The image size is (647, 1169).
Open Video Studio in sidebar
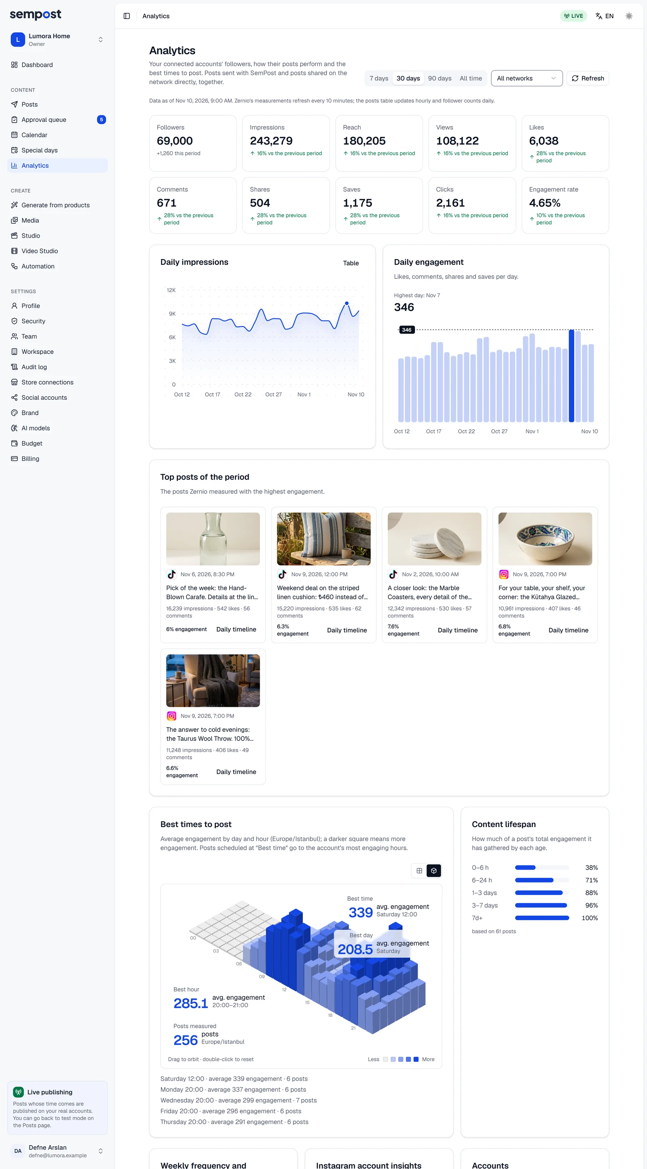(x=57, y=251)
